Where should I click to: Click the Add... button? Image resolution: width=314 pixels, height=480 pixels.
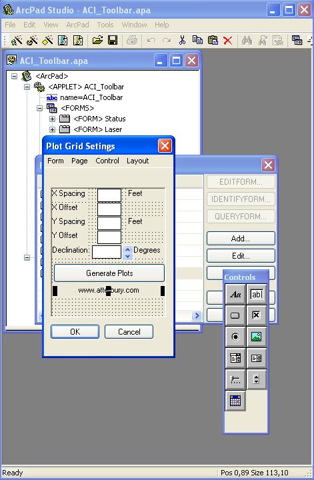241,239
